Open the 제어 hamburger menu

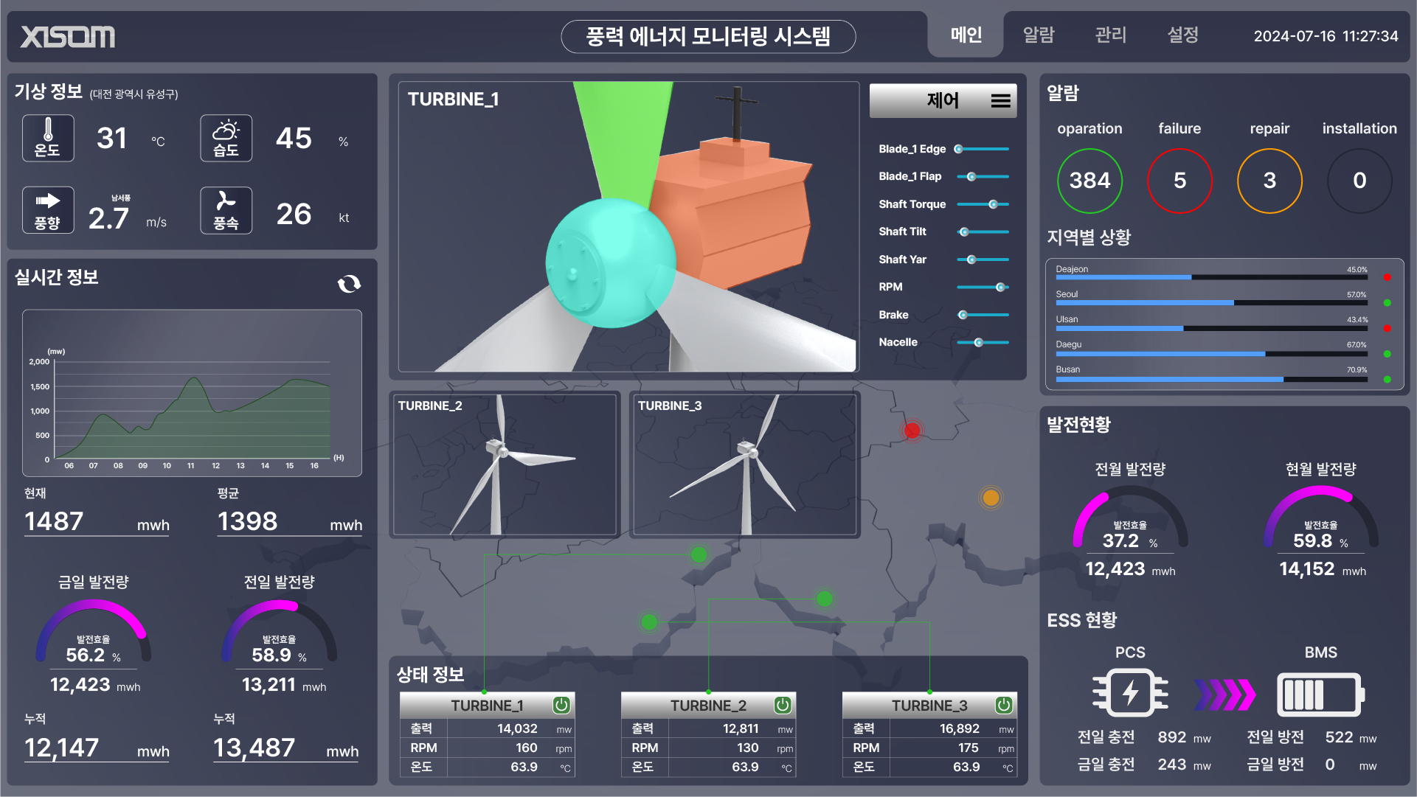click(x=1000, y=100)
